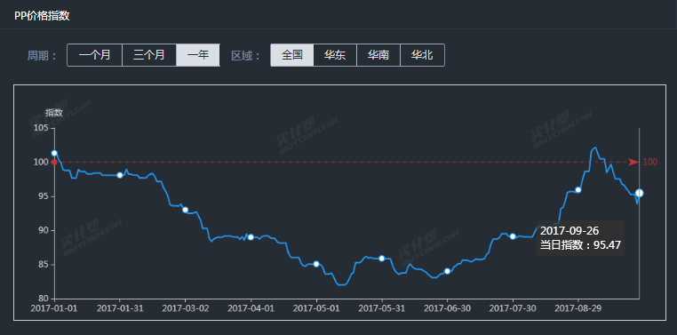This screenshot has width=677, height=335.
Task: Click the 2017-01-31 x-axis label
Action: point(120,308)
